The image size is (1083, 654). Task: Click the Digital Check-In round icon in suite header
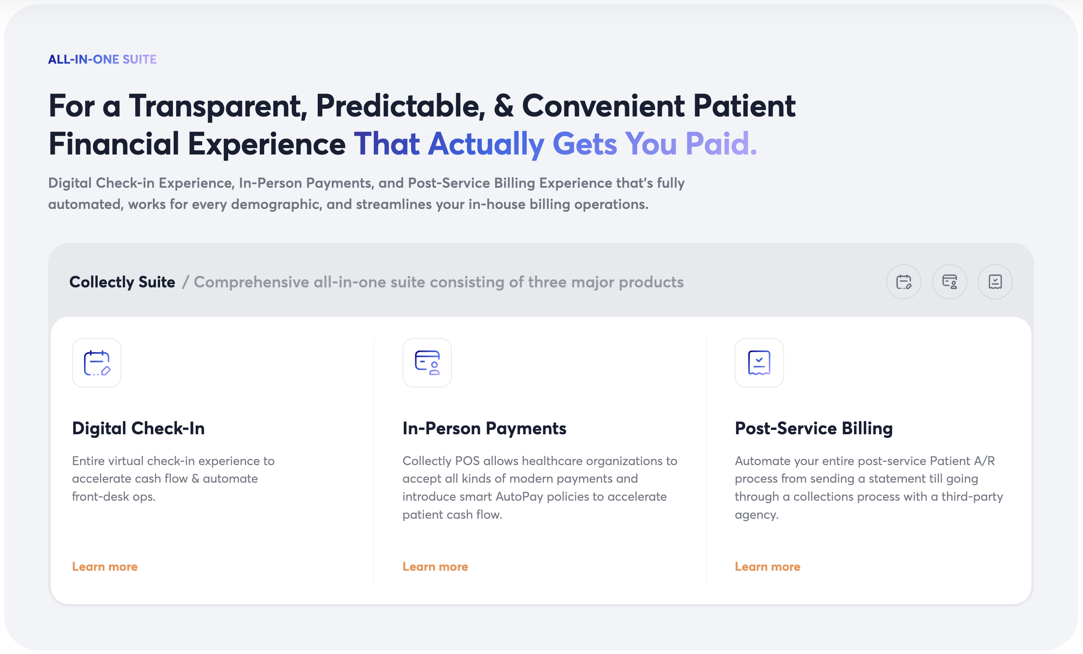(903, 282)
